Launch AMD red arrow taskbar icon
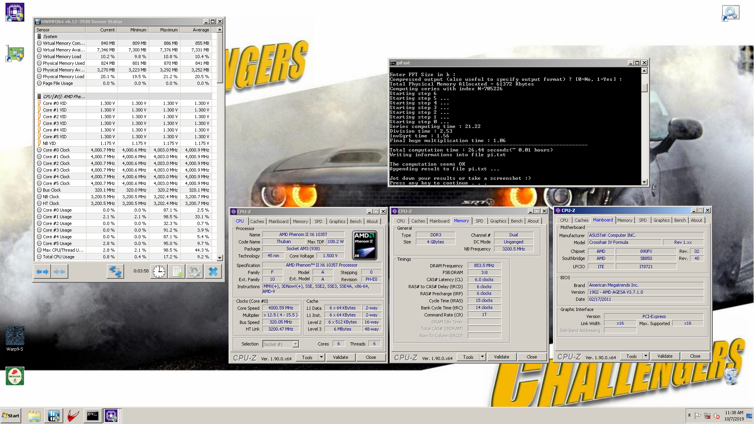The image size is (754, 424). 73,416
